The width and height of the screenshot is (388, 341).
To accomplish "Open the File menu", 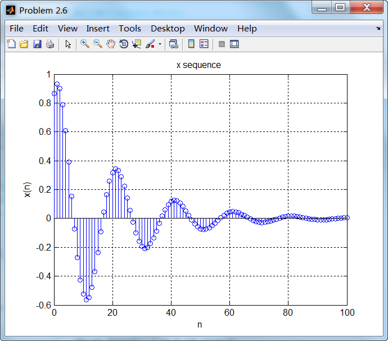I will point(16,29).
